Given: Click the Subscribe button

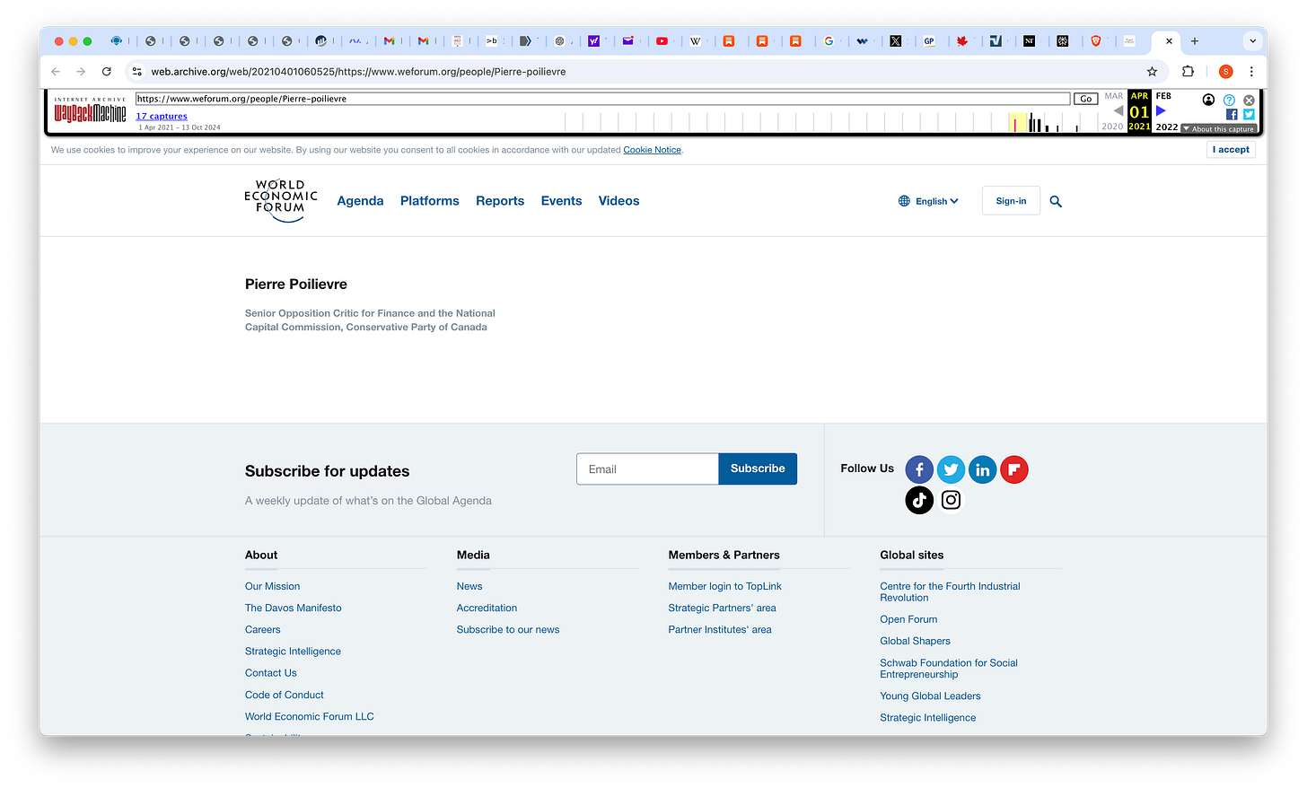Looking at the screenshot, I should click(x=758, y=468).
